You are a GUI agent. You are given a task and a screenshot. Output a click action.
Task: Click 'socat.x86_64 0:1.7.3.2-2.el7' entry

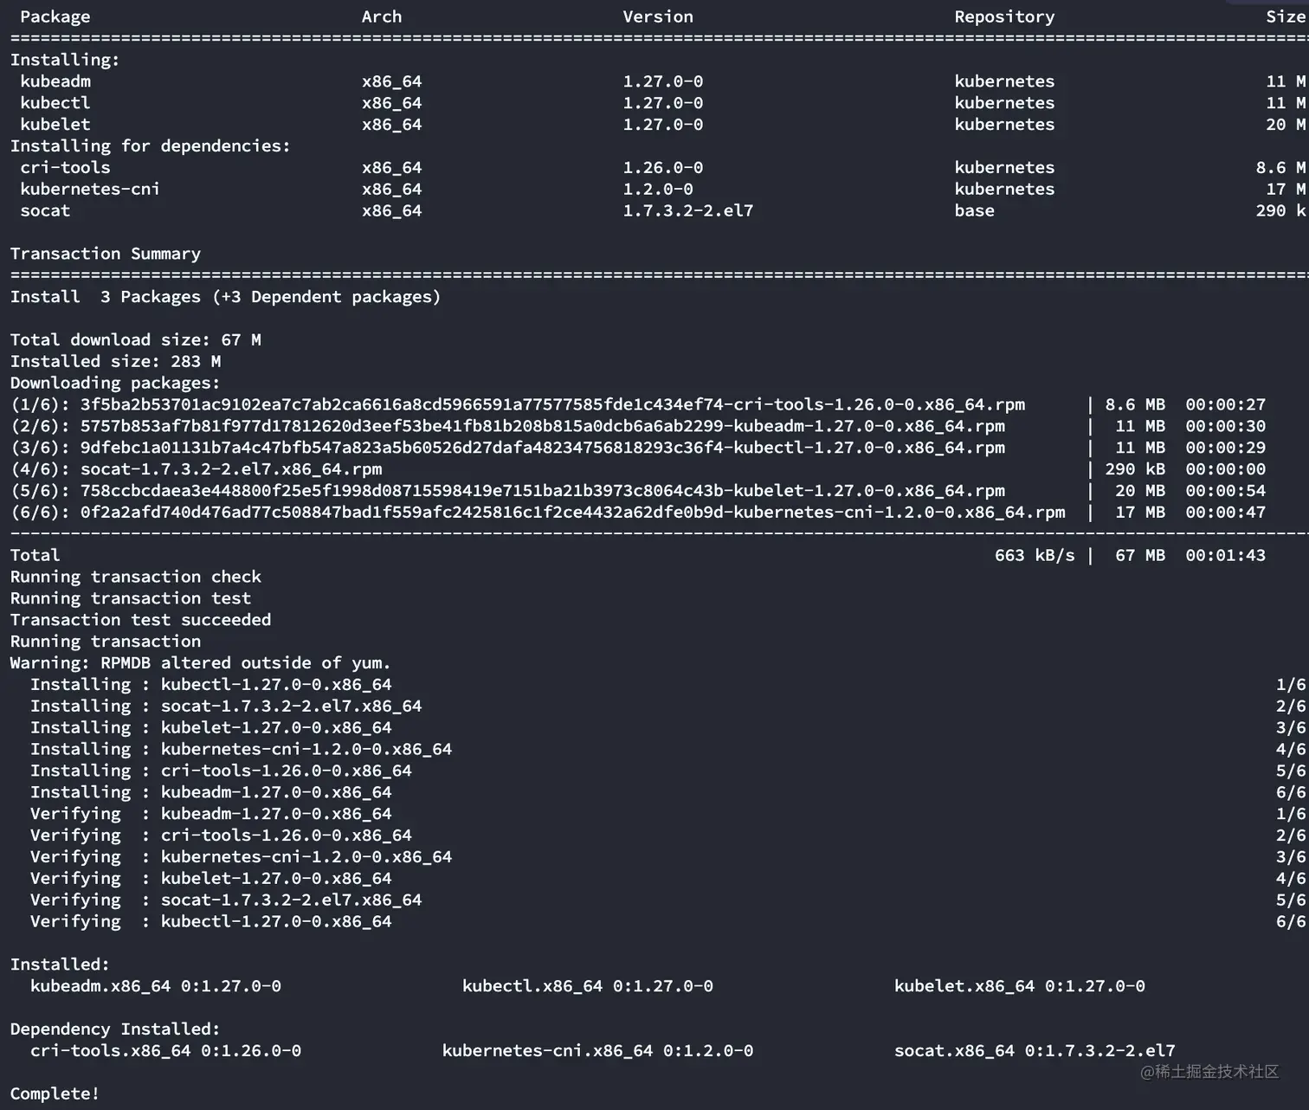click(x=1035, y=1052)
